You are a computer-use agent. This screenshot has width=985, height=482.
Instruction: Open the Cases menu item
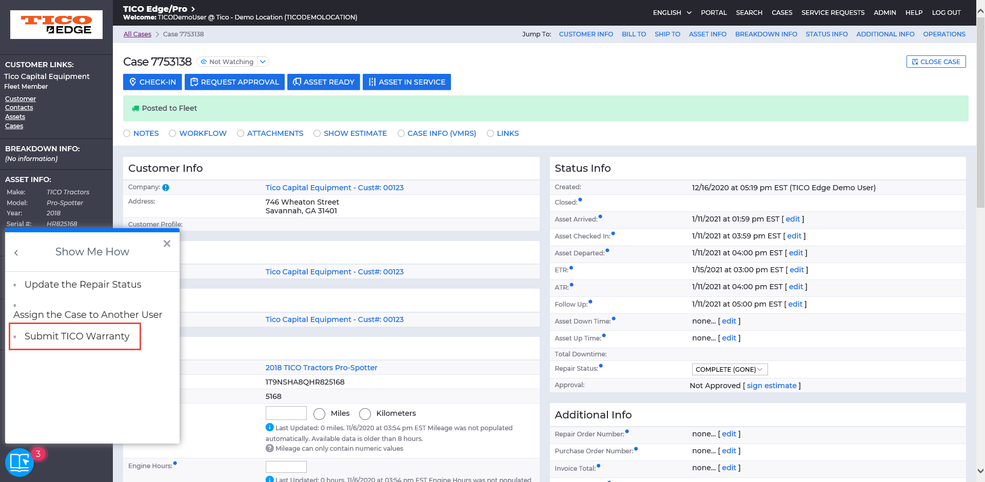782,12
